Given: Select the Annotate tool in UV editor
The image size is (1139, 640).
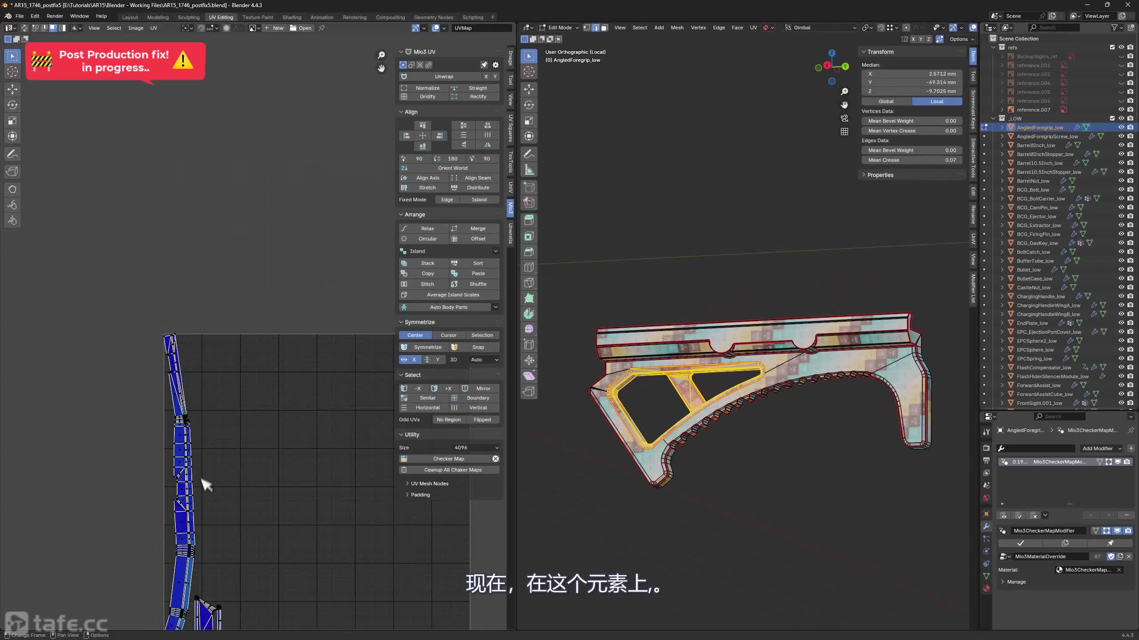Looking at the screenshot, I should (12, 154).
